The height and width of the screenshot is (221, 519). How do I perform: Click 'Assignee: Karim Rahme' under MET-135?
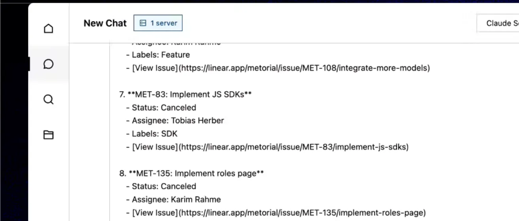point(176,200)
